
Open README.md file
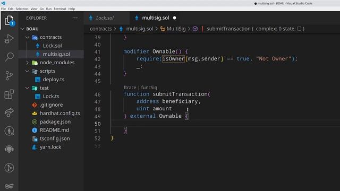tap(54, 130)
